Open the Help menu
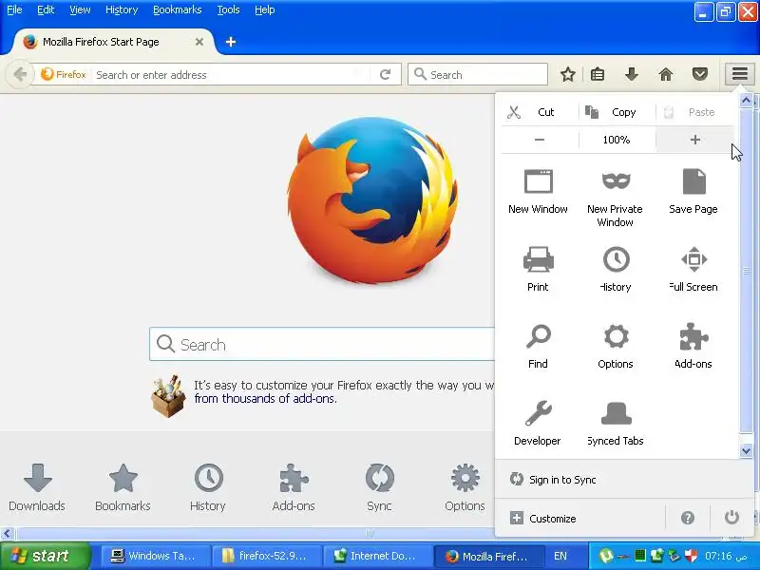Image resolution: width=760 pixels, height=570 pixels. point(265,9)
